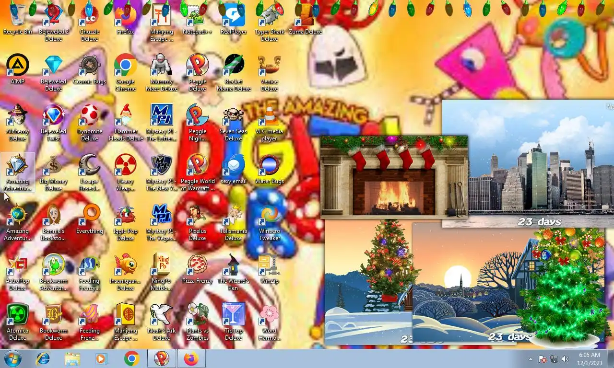Select the AstroPop Deluxe icon
This screenshot has height=368, width=614.
pyautogui.click(x=18, y=272)
